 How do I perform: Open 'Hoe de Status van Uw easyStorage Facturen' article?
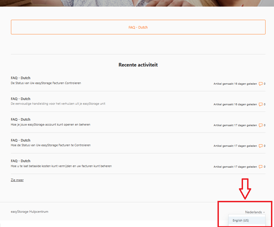(50, 145)
